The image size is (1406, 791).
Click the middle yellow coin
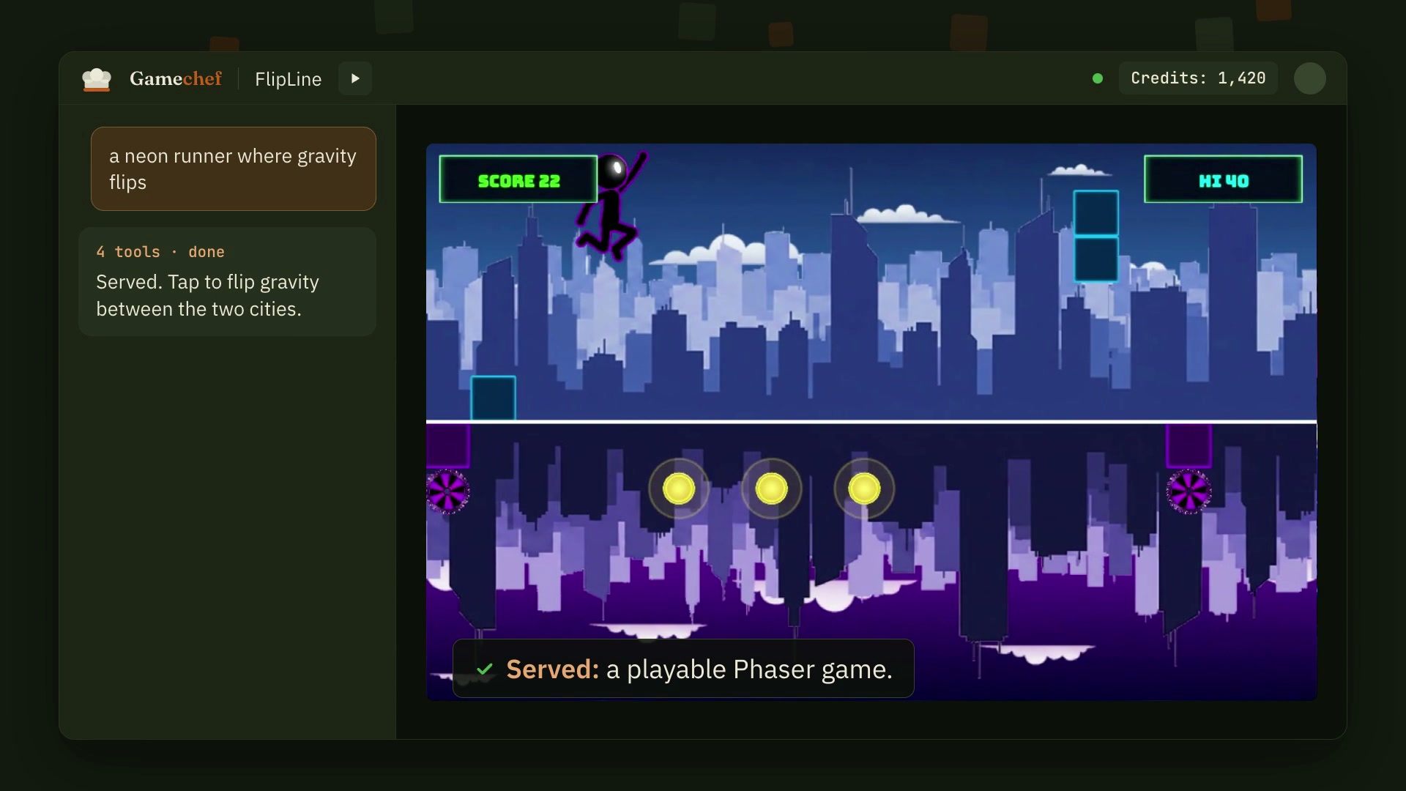(x=771, y=489)
